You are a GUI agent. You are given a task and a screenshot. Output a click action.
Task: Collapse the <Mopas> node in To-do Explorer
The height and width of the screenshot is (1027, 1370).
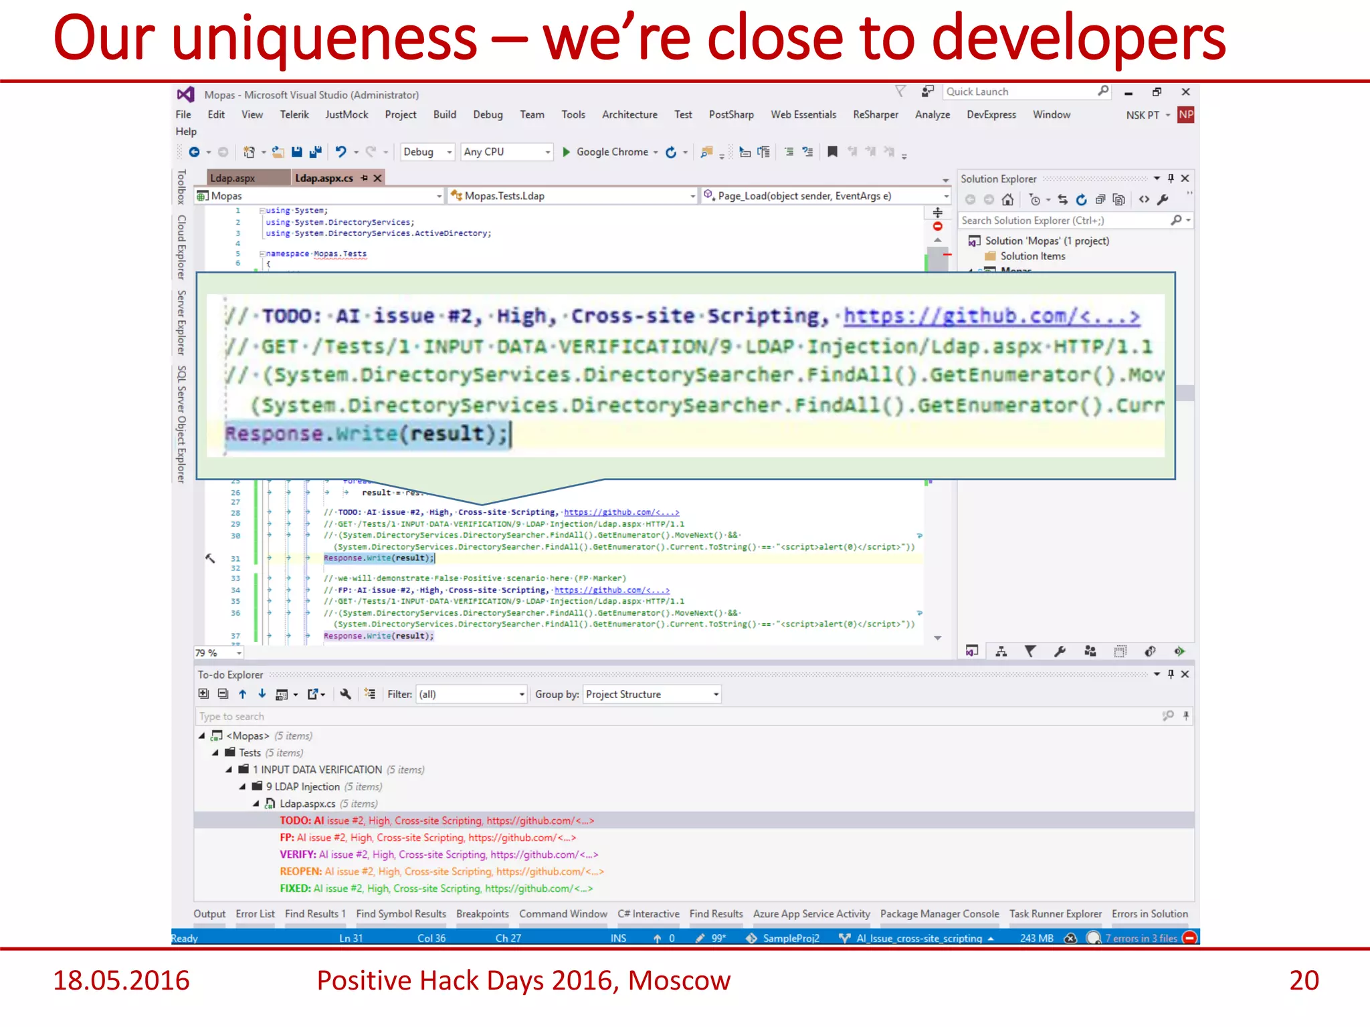[201, 735]
